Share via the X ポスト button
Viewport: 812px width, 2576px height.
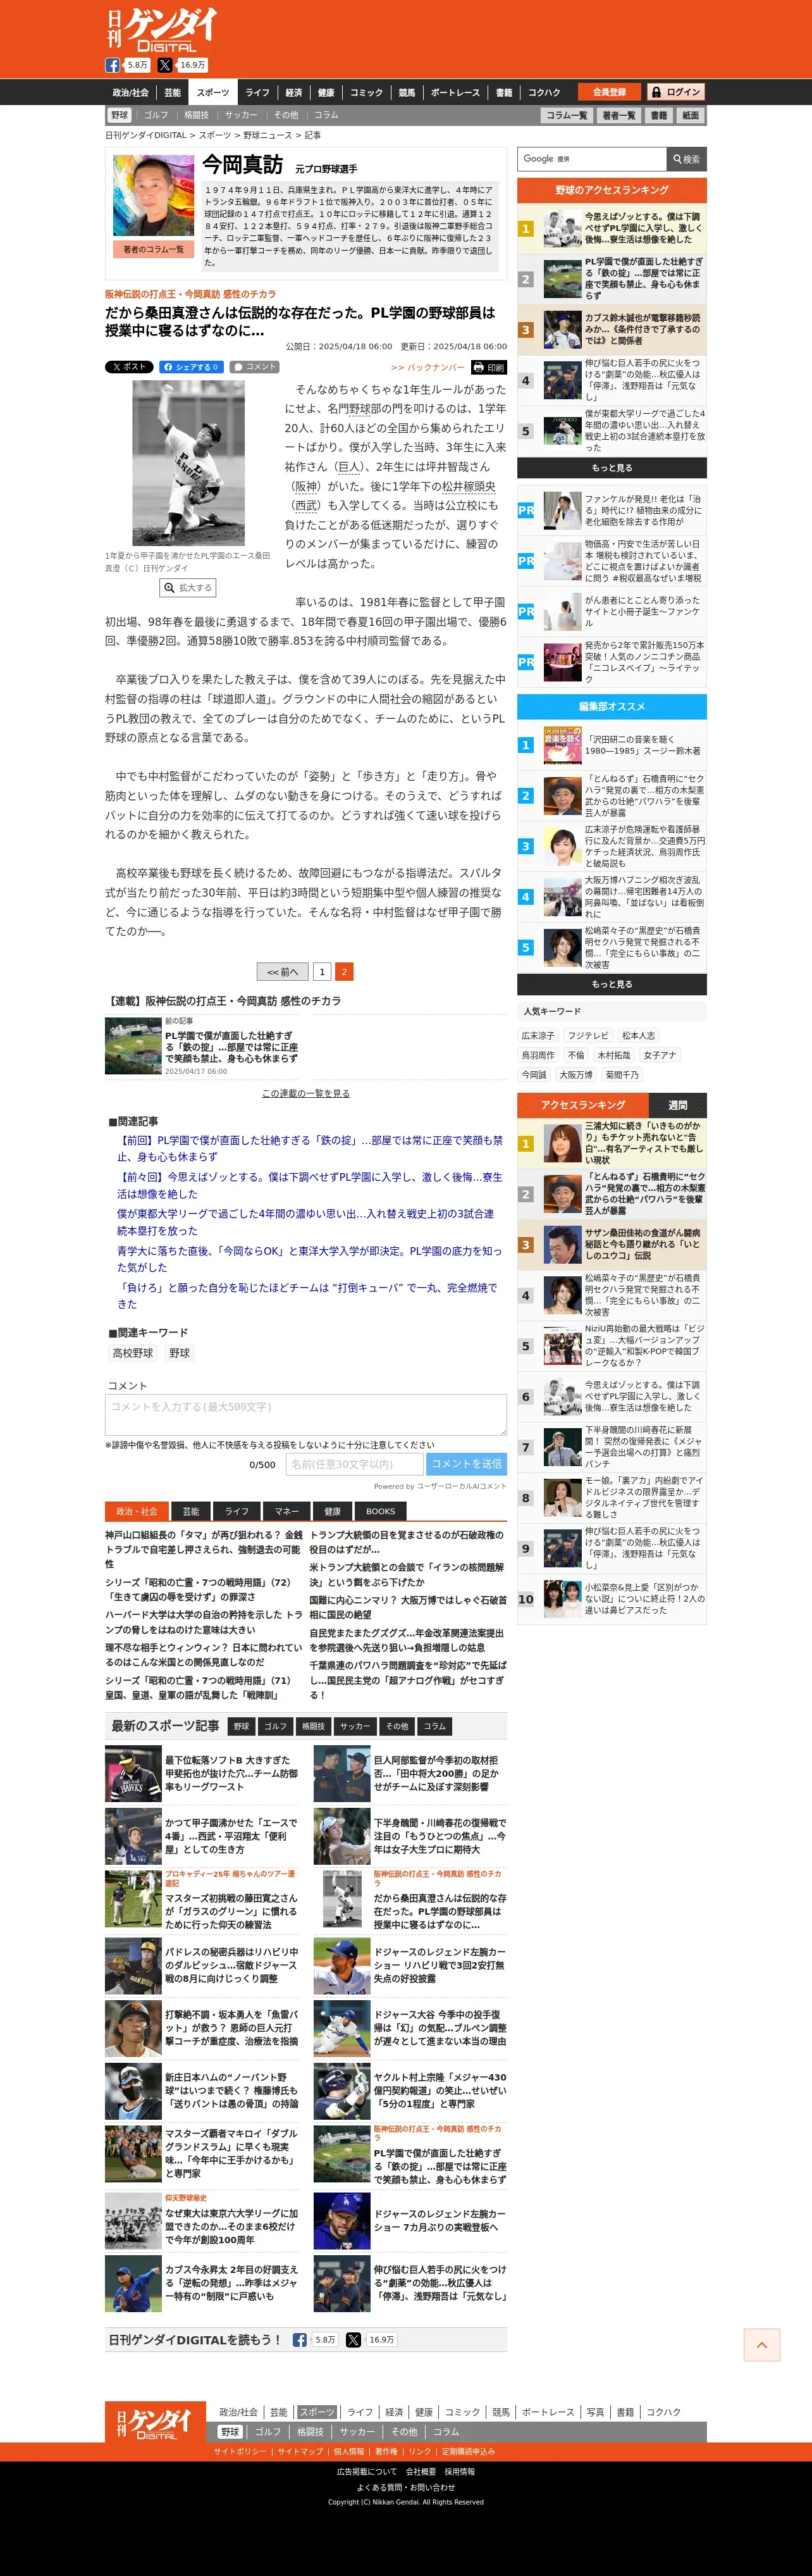[129, 367]
